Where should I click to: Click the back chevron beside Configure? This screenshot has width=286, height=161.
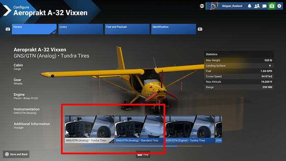[7, 11]
